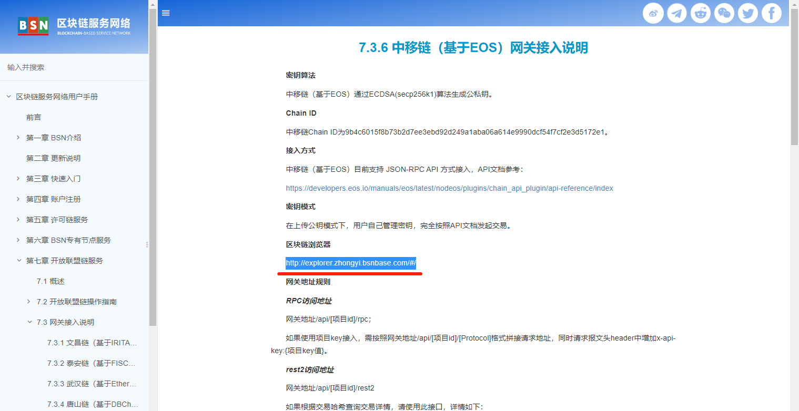Image resolution: width=799 pixels, height=411 pixels.
Task: Click the 密钥算法 heading
Action: coord(301,76)
